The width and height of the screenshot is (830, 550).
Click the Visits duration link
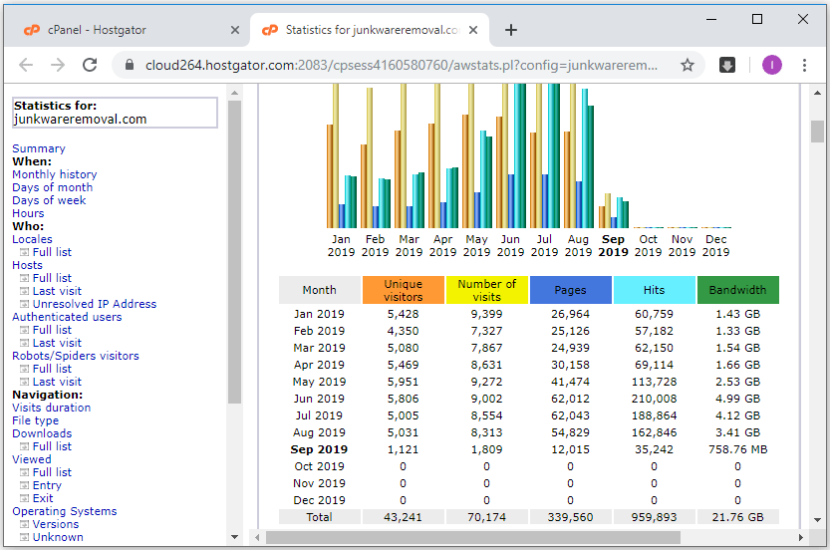pos(51,408)
